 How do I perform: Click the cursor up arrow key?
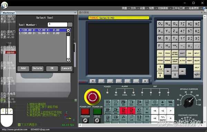[175, 68]
